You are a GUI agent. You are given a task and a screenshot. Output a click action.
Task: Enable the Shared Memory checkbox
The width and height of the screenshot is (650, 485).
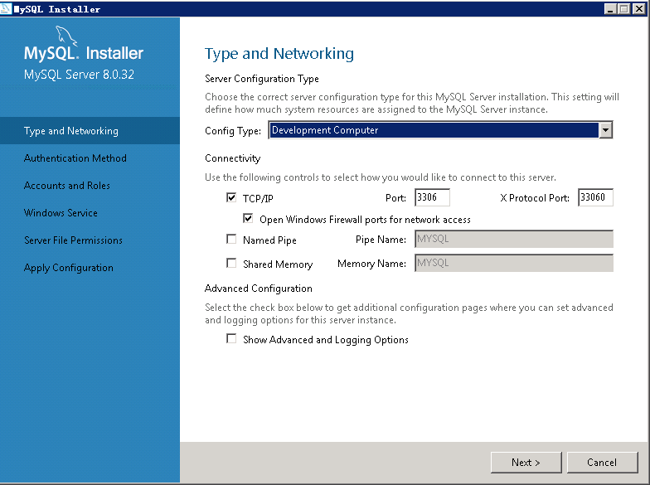point(231,264)
